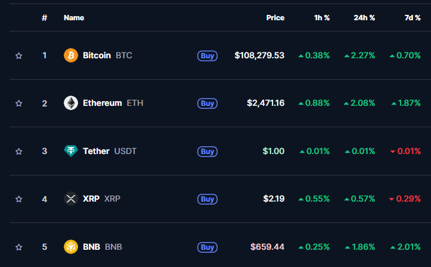431x267 pixels.
Task: Toggle the Ethereum watchlist star
Action: click(18, 103)
